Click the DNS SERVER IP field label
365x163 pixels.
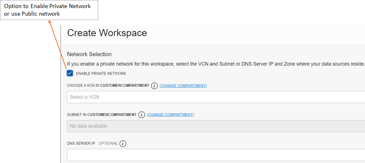point(81,144)
